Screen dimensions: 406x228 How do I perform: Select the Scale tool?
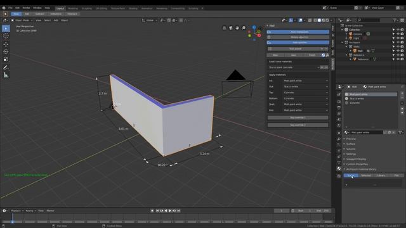tap(6, 60)
